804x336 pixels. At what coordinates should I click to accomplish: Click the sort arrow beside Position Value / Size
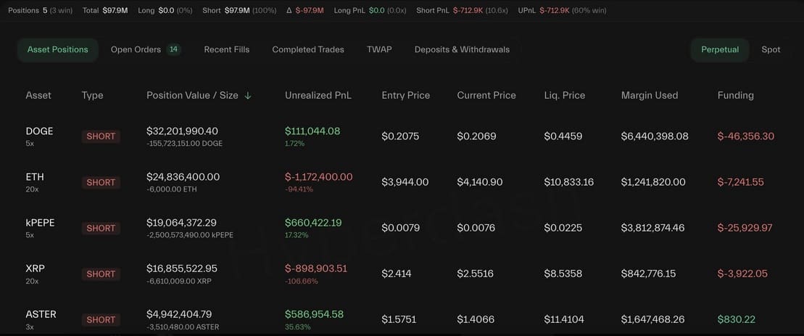coord(248,95)
